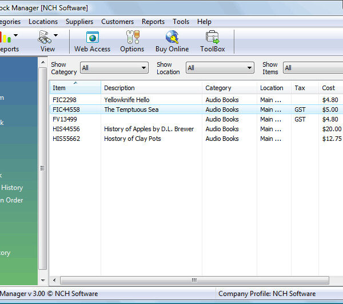Click the Reports bar chart icon

(x=6, y=37)
